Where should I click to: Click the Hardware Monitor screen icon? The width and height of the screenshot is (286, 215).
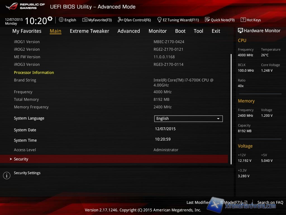coord(240,31)
